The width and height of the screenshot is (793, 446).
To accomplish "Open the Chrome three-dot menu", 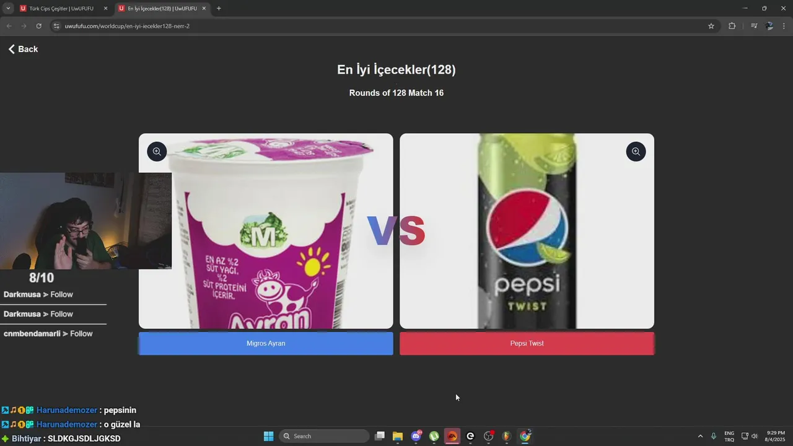I will point(784,26).
